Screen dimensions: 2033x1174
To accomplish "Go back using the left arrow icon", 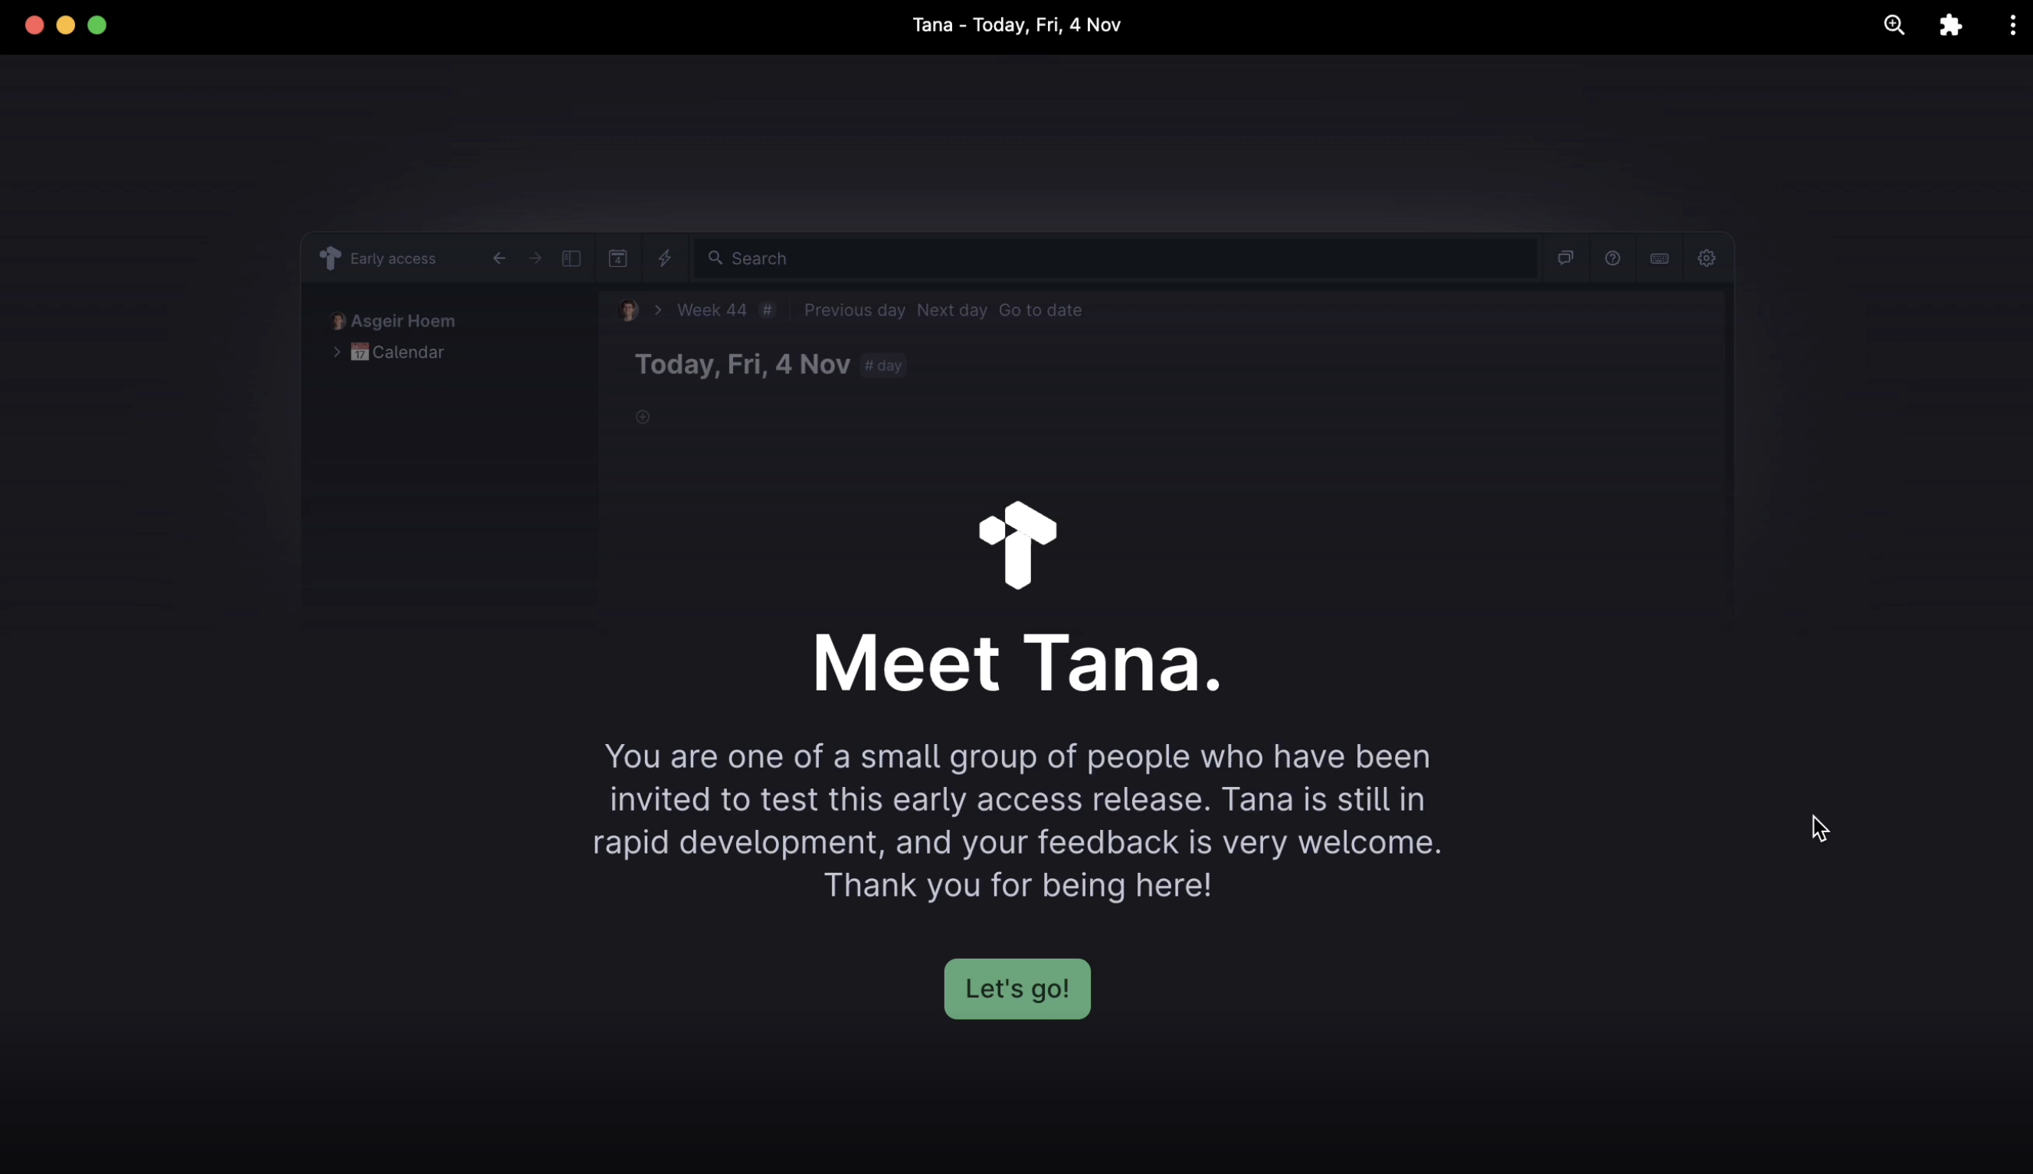I will (499, 258).
